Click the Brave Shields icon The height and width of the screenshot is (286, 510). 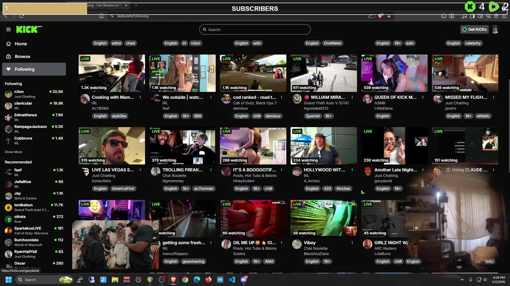pyautogui.click(x=380, y=16)
